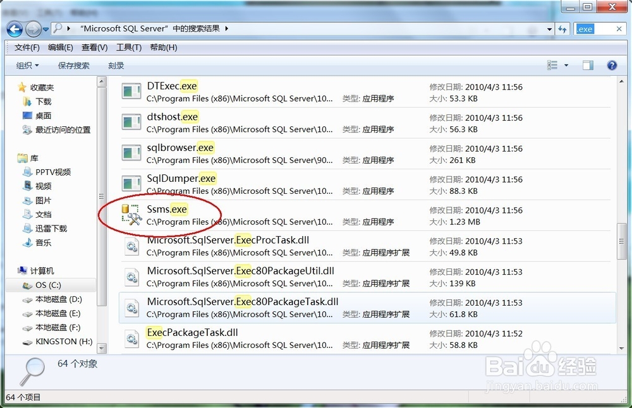Select the ExecPackageTask.dll file name
The width and height of the screenshot is (632, 408).
point(192,333)
